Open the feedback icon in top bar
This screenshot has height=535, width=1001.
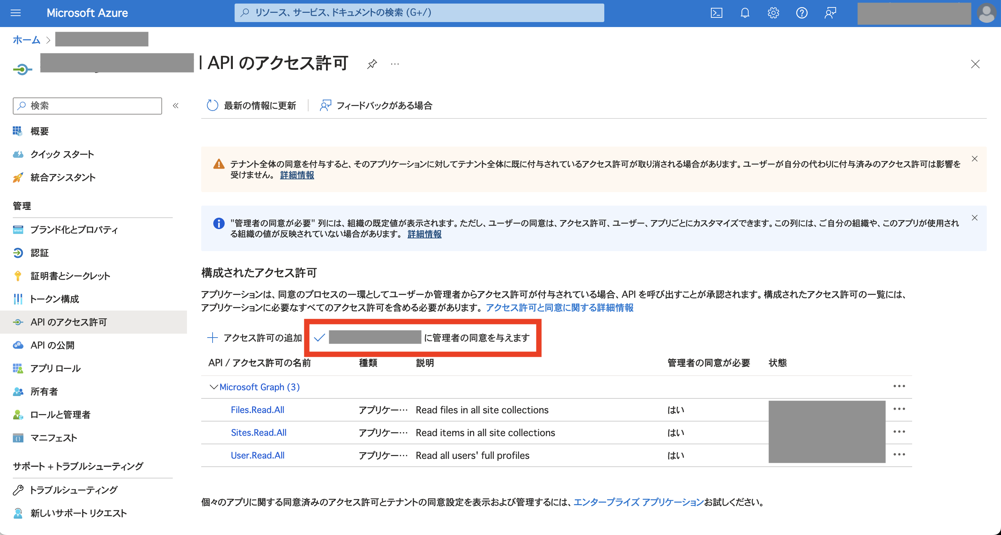pyautogui.click(x=830, y=13)
